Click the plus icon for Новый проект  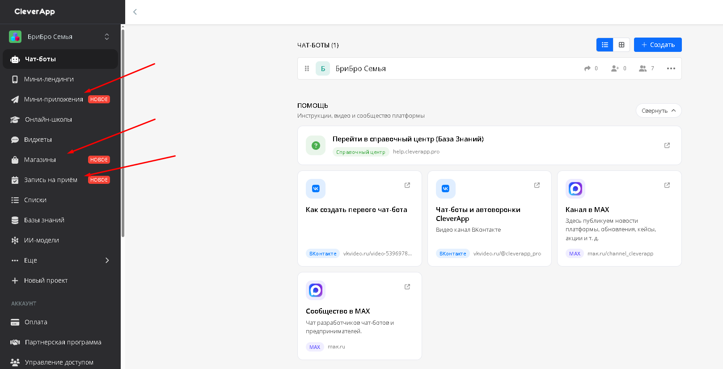[15, 280]
